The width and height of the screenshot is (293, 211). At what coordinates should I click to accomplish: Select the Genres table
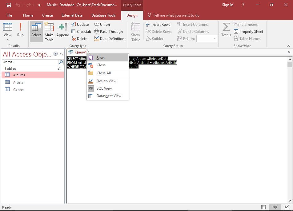[33, 90]
